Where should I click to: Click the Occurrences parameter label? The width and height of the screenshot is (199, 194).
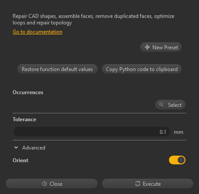pyautogui.click(x=28, y=92)
